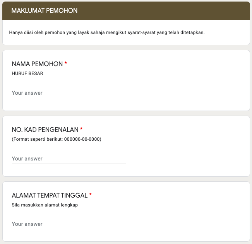Click the HURUF BESAR hint text

click(27, 73)
